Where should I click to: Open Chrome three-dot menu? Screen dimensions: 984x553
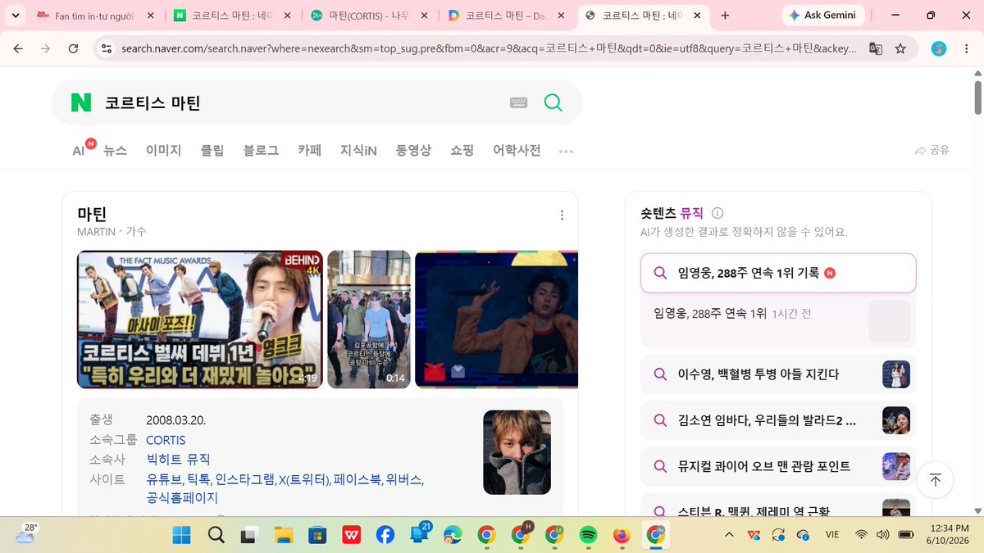click(x=965, y=48)
